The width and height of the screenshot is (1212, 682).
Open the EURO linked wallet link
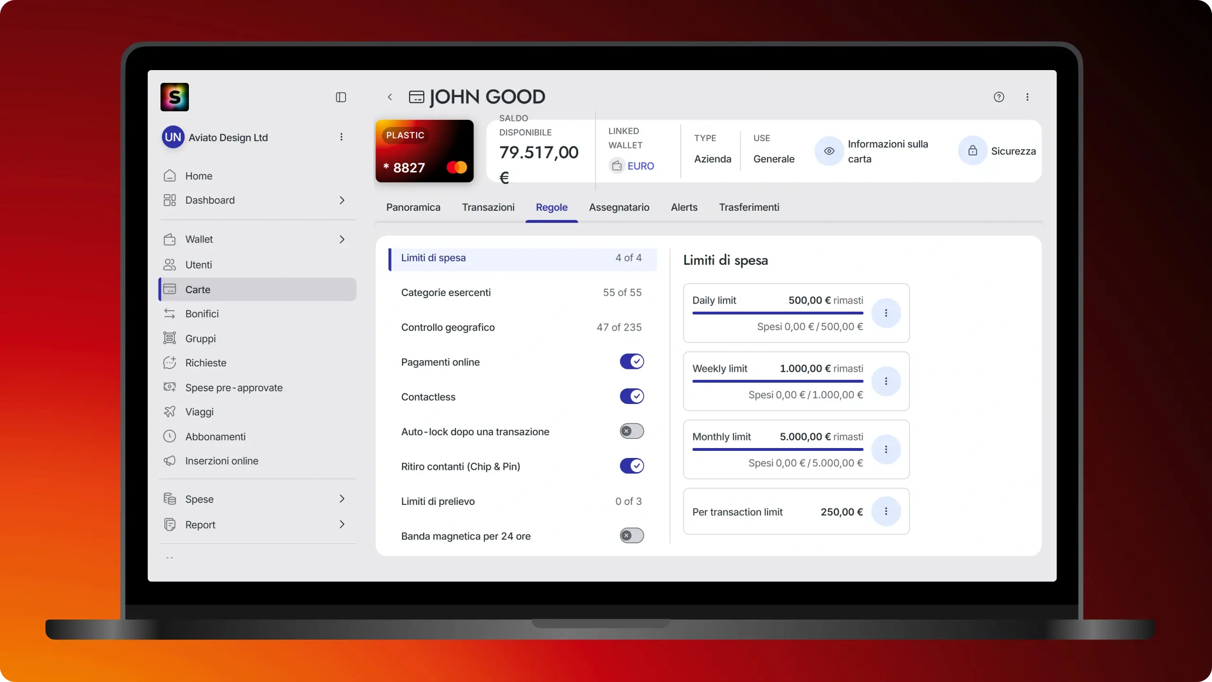coord(640,166)
